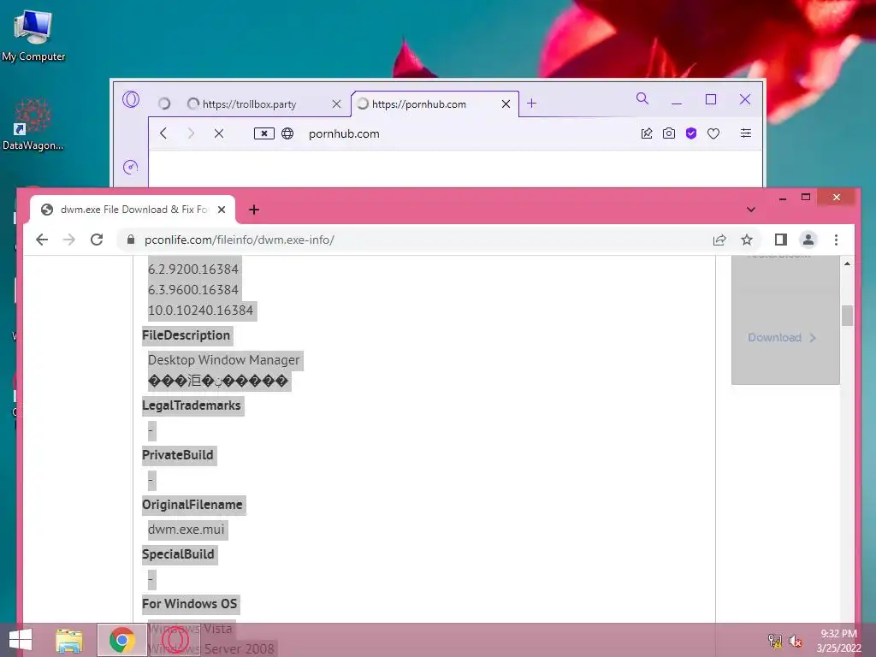Open Opera sidebar speed dial icon
Screen dimensions: 876x657
(x=130, y=167)
